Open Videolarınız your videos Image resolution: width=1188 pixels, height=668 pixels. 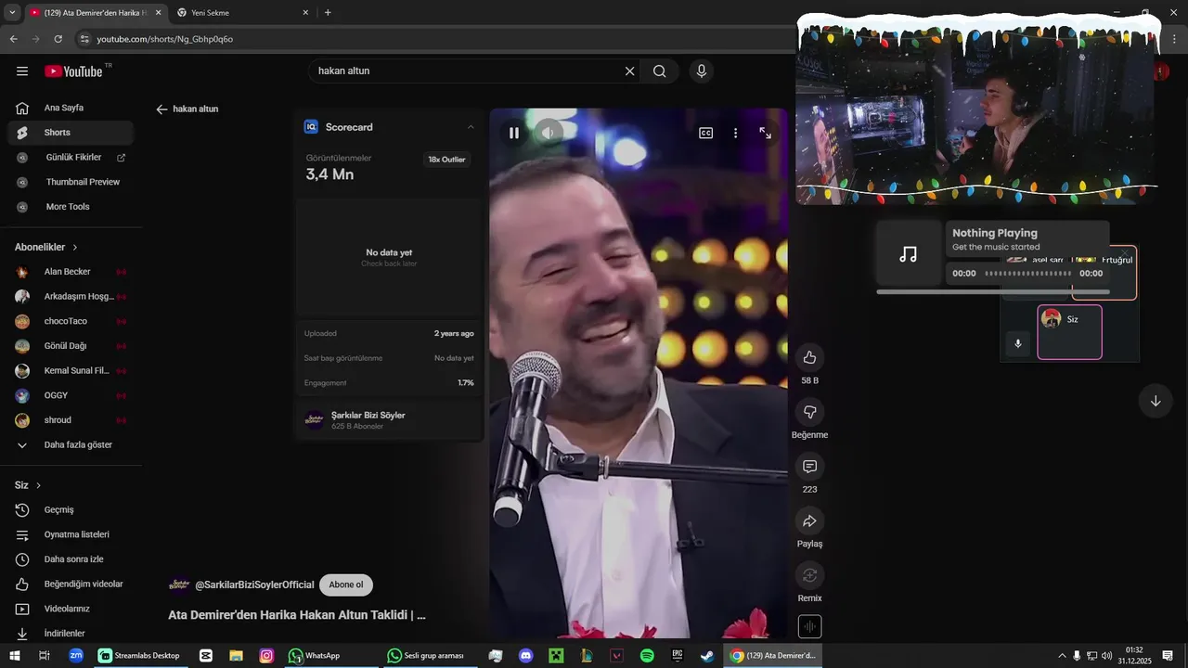point(71,609)
